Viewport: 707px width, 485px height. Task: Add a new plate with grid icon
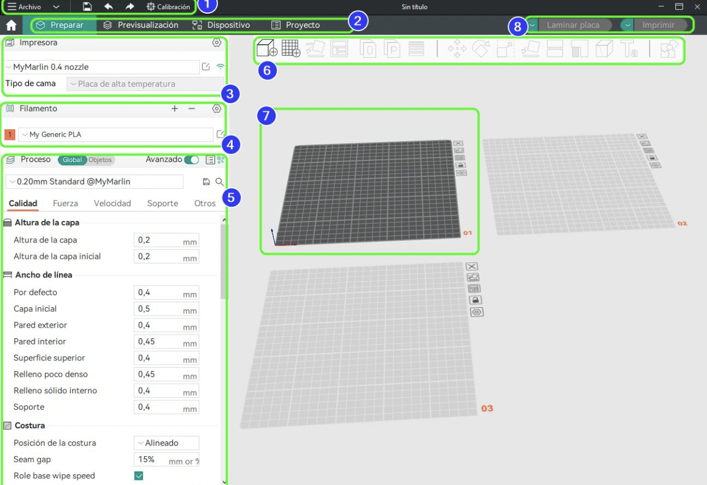pyautogui.click(x=291, y=49)
